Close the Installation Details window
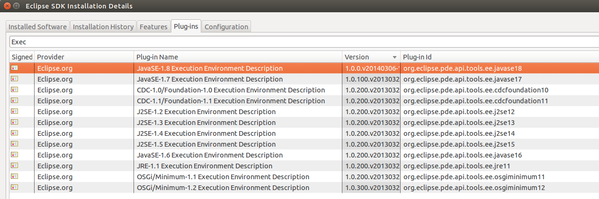 [x=7, y=6]
